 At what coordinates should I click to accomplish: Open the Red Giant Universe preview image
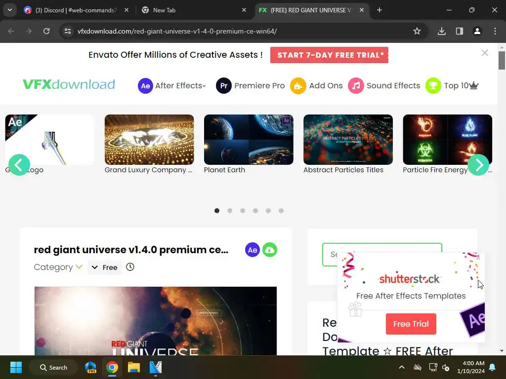156,321
